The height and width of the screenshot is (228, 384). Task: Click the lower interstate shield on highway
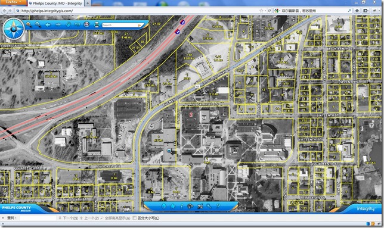177,32
